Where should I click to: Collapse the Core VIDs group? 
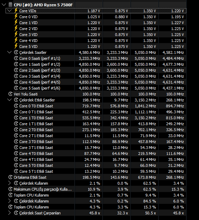point(9,10)
